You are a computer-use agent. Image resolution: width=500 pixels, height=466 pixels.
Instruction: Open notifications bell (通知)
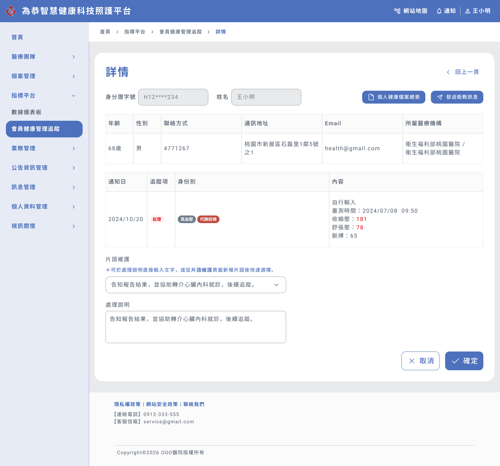click(x=446, y=11)
